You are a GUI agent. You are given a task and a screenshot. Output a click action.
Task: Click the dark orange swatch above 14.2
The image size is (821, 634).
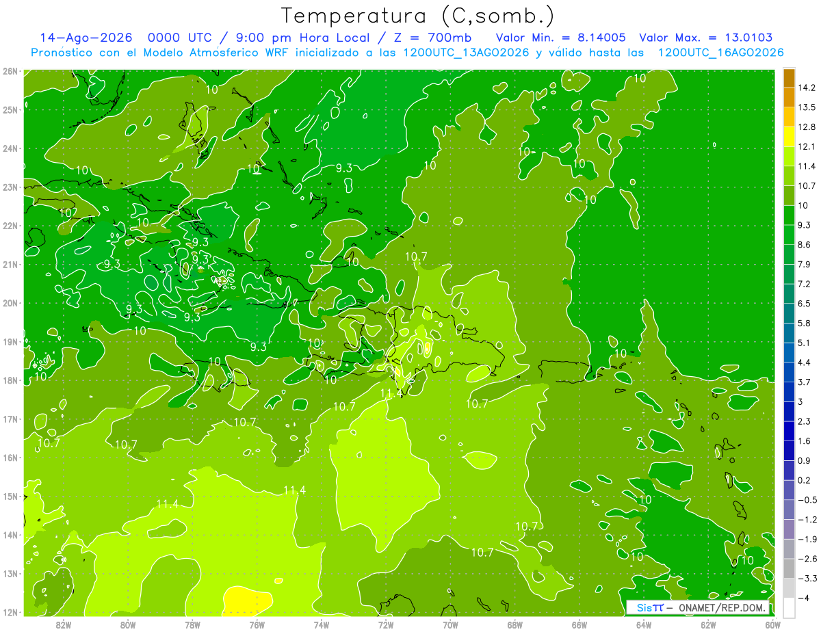[x=789, y=78]
